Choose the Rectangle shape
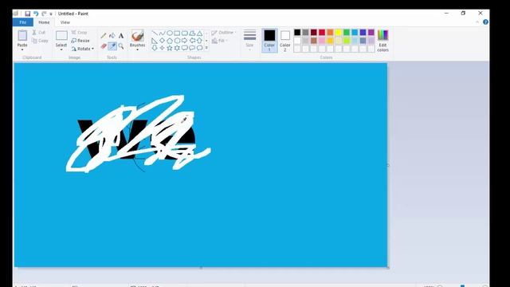Viewport: 510px width, 287px height. pos(177,33)
